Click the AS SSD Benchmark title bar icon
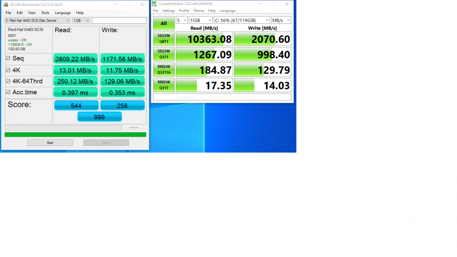 tap(6, 5)
